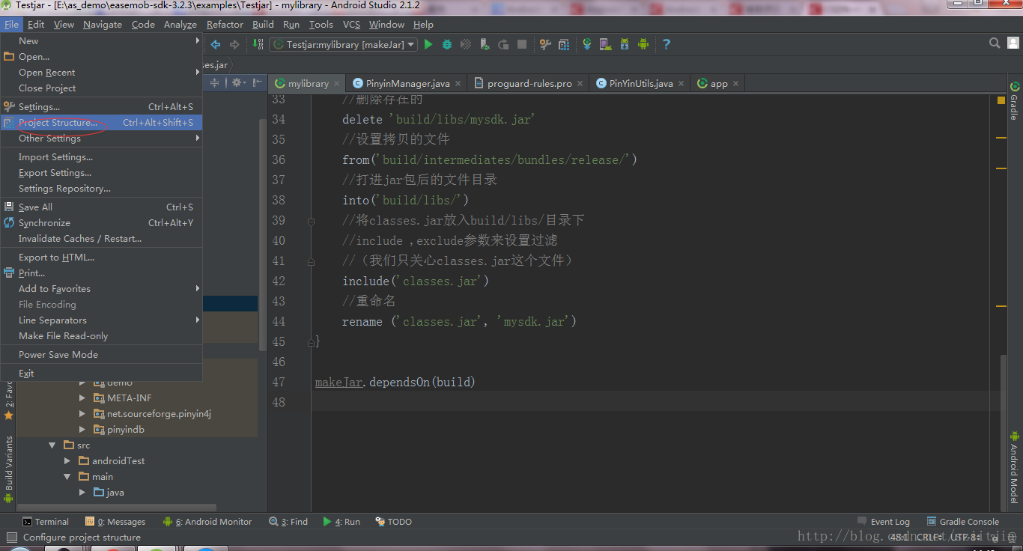Click the Collapse All icon in Project panel
The width and height of the screenshot is (1023, 551).
click(215, 82)
